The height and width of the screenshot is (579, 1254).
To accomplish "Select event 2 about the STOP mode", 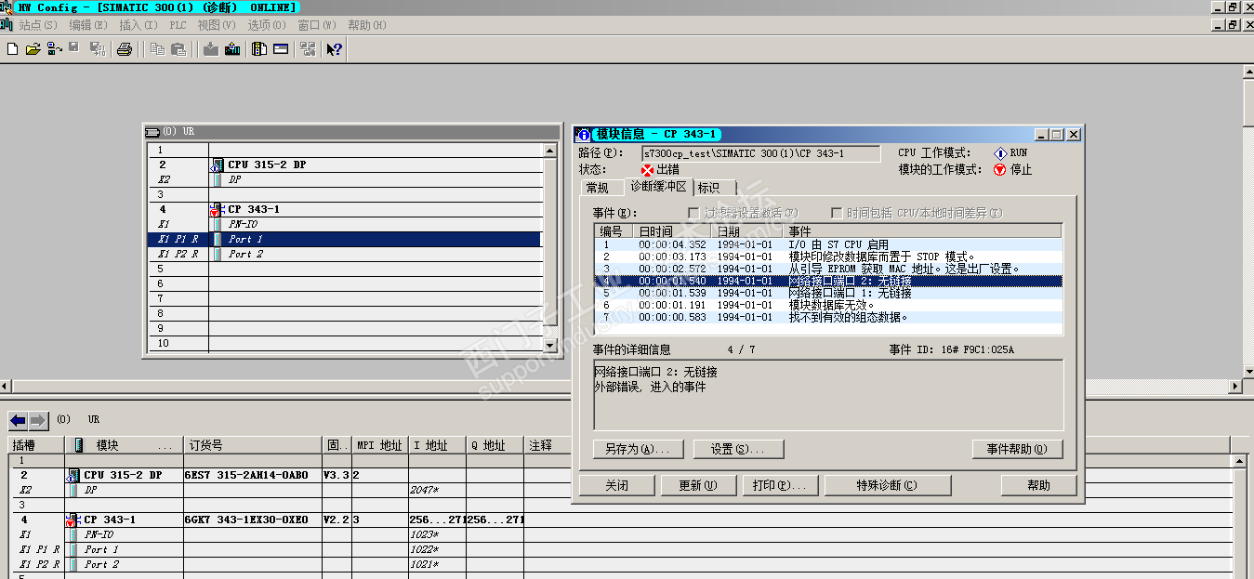I will 827,257.
